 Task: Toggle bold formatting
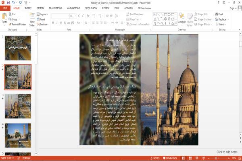click(53, 23)
